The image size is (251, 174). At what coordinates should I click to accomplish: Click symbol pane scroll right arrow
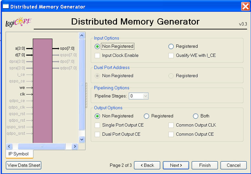pos(75,146)
